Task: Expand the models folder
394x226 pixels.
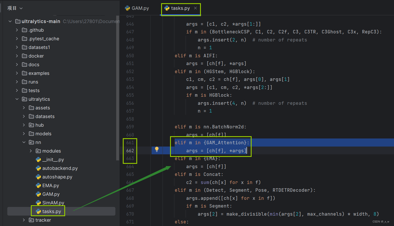Action: [x=24, y=134]
